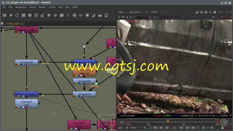The image size is (233, 131).
Task: Increase viewer gain with right arrow
Action: point(127,17)
